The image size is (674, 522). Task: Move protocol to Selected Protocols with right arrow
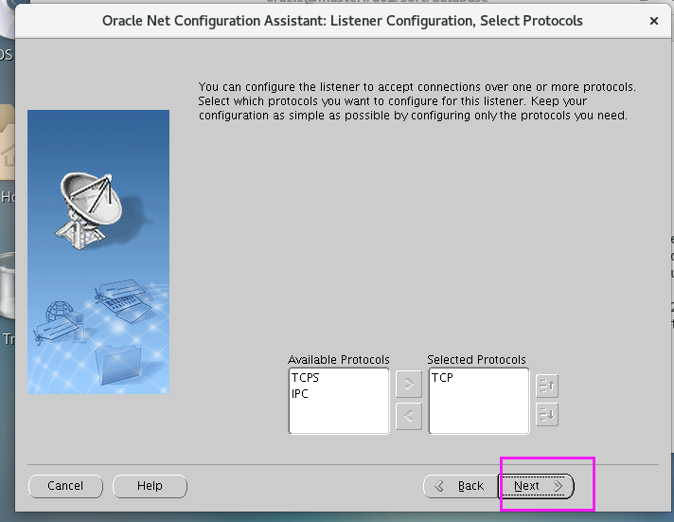[408, 384]
